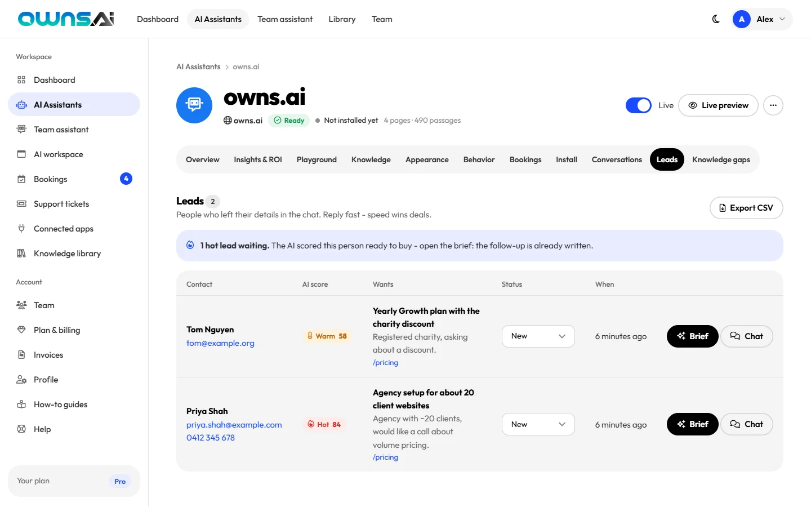Image resolution: width=811 pixels, height=507 pixels.
Task: Open status dropdown for Tom Nguyen
Action: pos(538,336)
